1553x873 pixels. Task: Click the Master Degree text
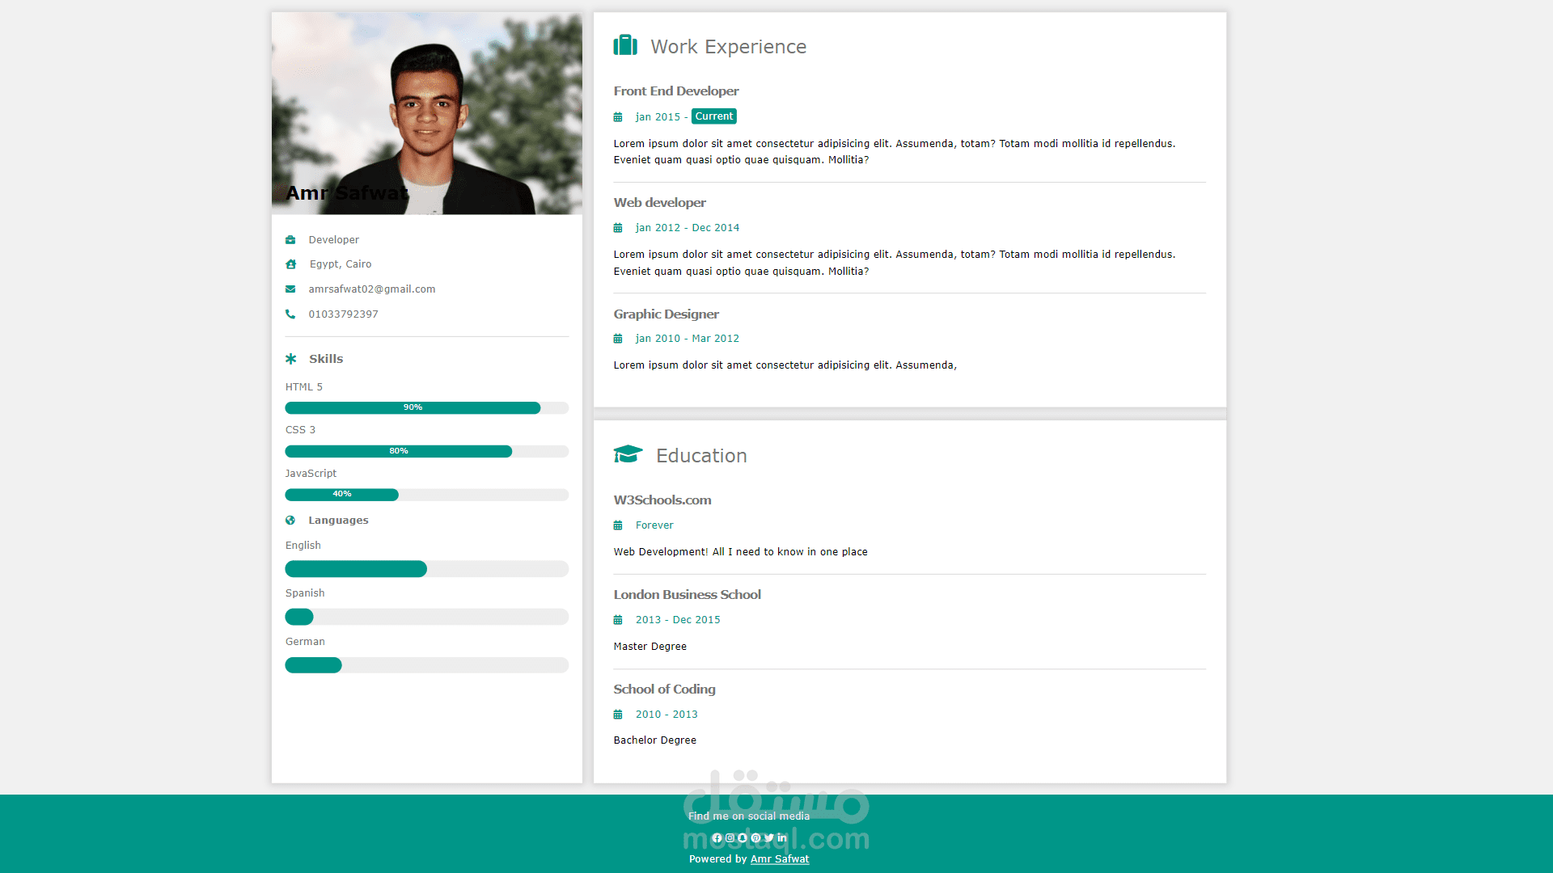pyautogui.click(x=650, y=647)
